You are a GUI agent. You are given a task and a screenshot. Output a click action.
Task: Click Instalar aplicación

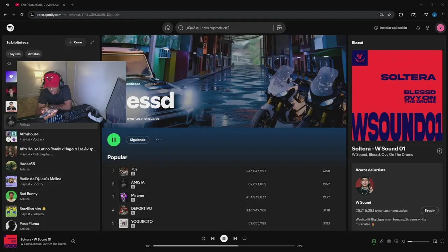point(390,28)
